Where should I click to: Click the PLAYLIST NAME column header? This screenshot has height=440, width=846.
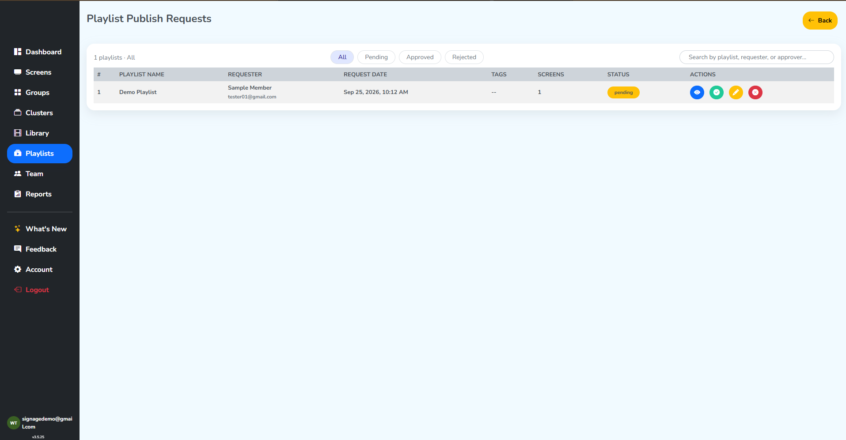point(142,74)
